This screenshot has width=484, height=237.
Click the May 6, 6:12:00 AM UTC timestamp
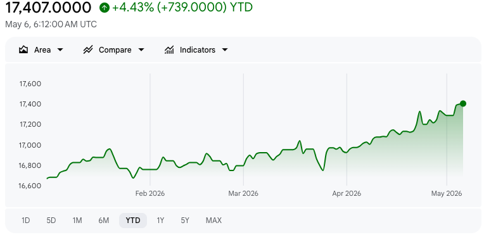51,24
